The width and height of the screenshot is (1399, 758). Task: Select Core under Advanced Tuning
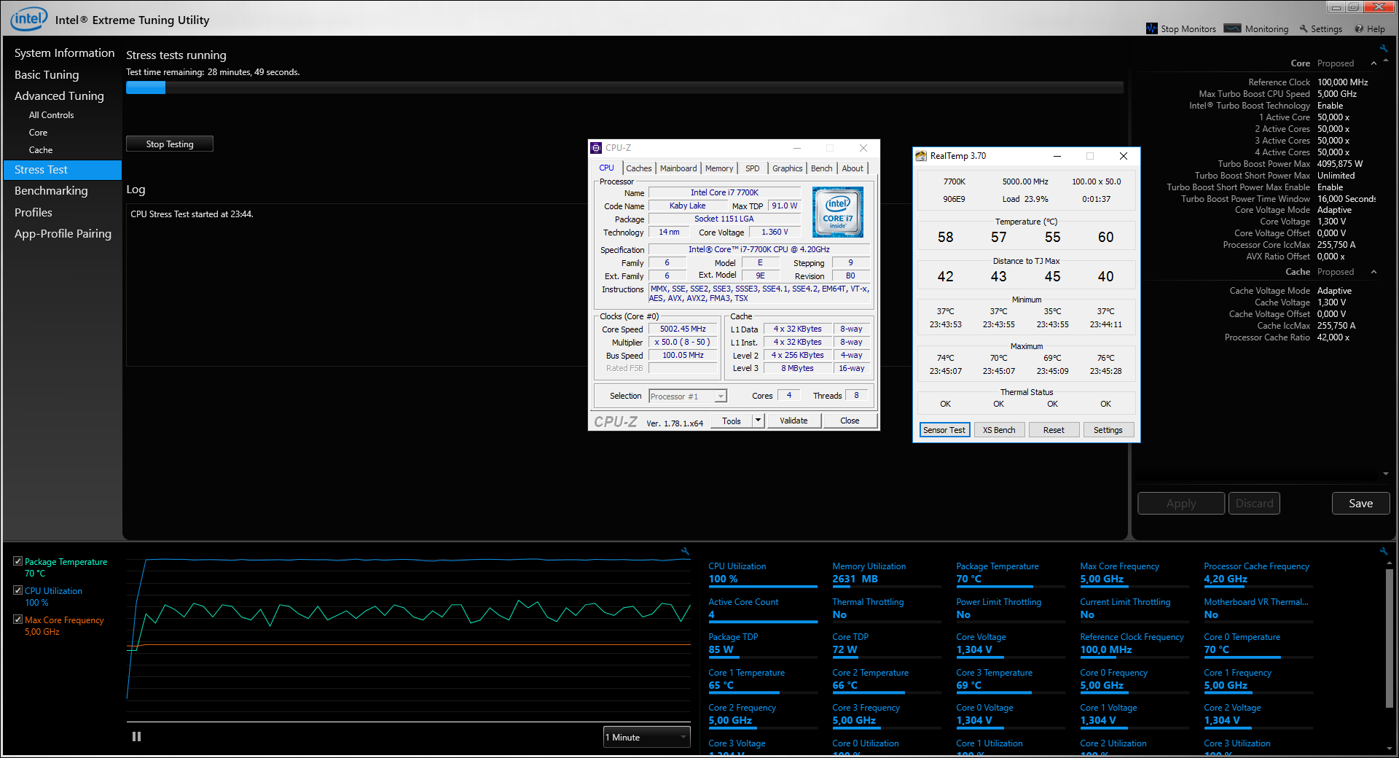click(x=38, y=133)
